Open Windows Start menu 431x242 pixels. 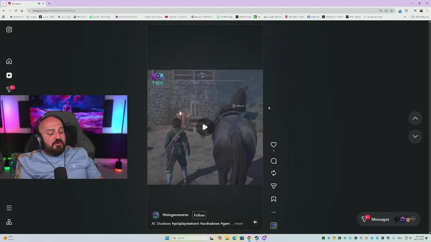(167, 238)
